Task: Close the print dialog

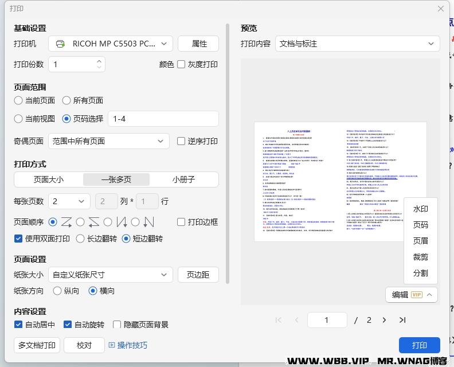Action: [x=441, y=9]
